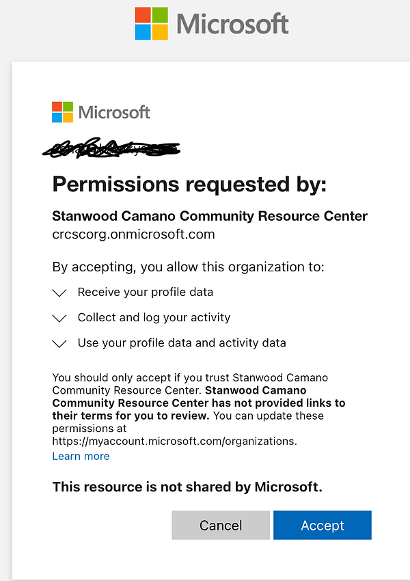Expand the 'Receive your profile data' permission
The height and width of the screenshot is (581, 410).
point(59,293)
